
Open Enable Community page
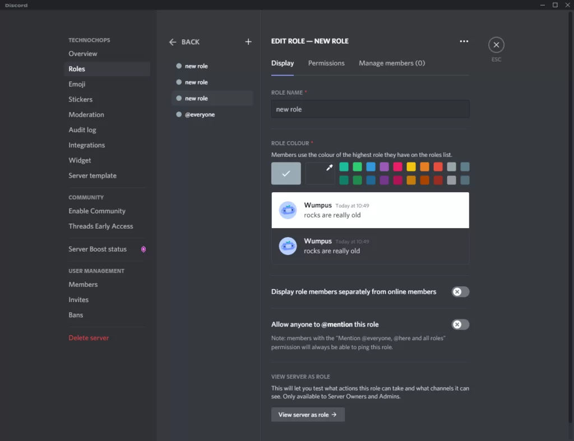107,211
